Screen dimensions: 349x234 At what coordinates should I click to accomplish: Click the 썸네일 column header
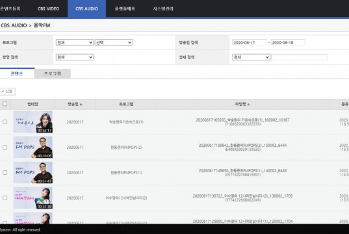32,104
